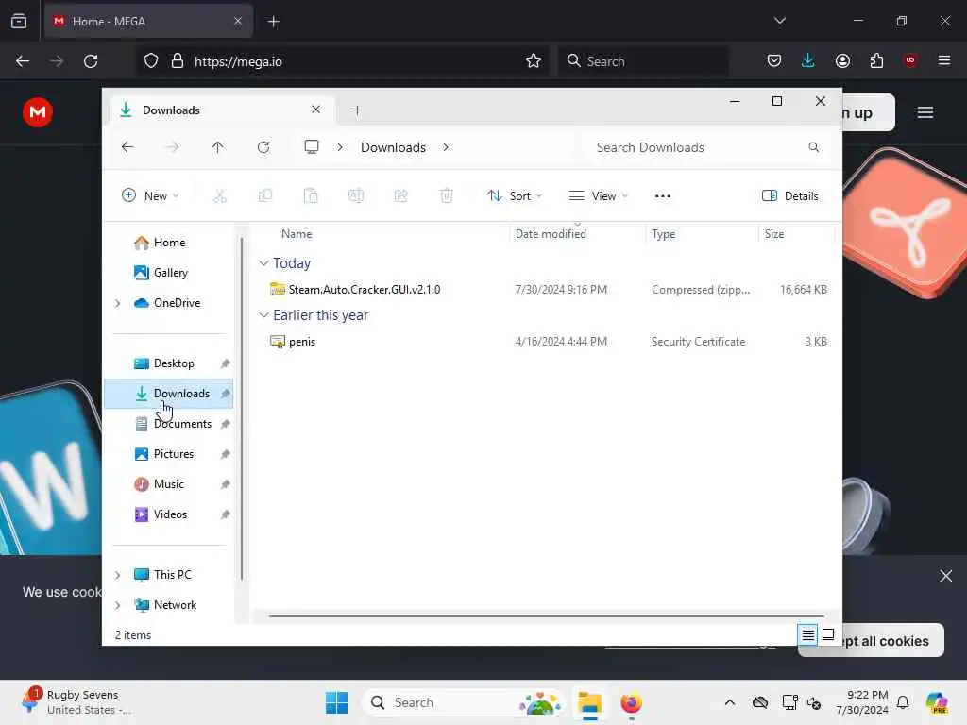The height and width of the screenshot is (725, 967).
Task: Open Firefox downloads panel icon
Action: pos(808,60)
